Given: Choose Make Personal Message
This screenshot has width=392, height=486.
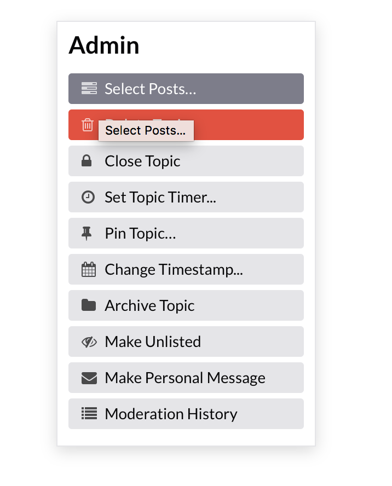Looking at the screenshot, I should coord(185,378).
